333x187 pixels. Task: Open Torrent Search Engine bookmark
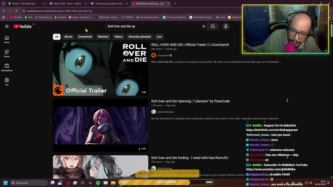[x=201, y=17]
